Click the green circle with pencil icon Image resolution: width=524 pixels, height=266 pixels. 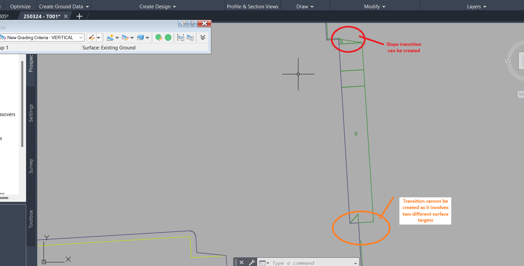coord(159,37)
